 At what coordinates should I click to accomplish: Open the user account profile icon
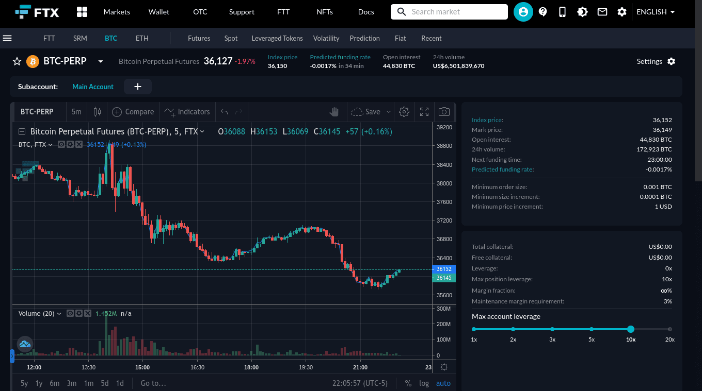(523, 12)
